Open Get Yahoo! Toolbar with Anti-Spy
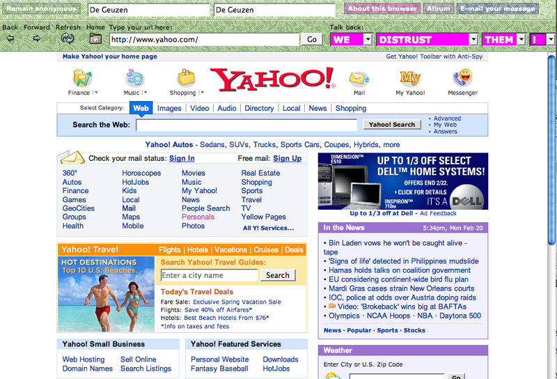 pyautogui.click(x=434, y=56)
